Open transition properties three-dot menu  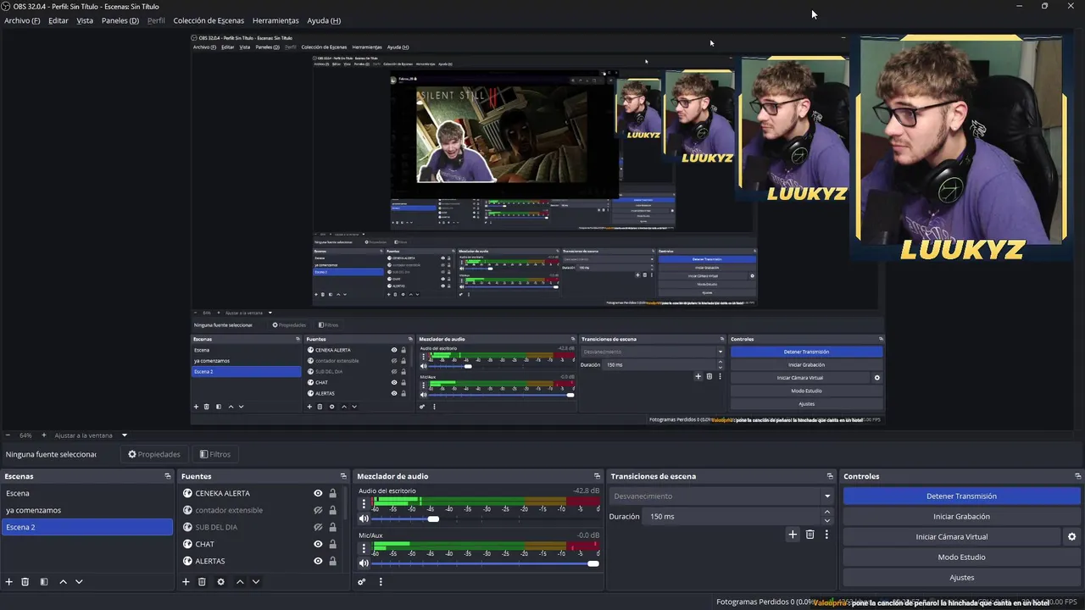pos(826,535)
